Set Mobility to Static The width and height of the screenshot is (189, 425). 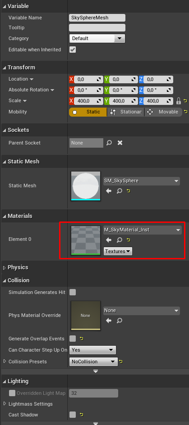[88, 112]
